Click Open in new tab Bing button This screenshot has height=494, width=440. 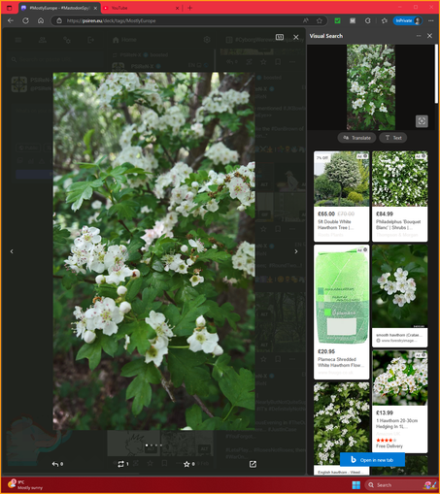372,460
